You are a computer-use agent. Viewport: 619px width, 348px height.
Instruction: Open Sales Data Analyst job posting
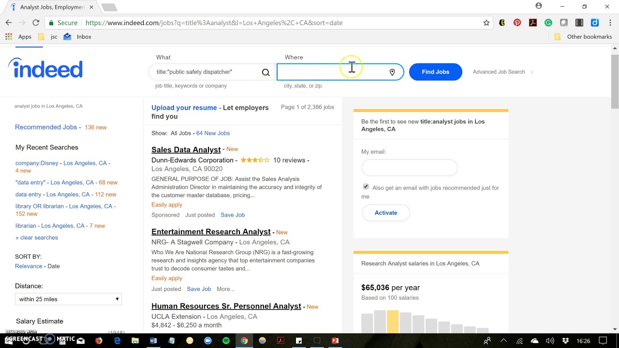(x=186, y=150)
